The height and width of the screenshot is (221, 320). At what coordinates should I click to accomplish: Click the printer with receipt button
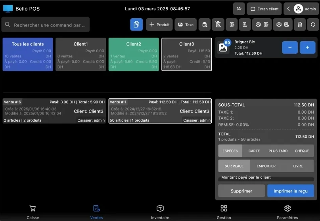coord(283,25)
